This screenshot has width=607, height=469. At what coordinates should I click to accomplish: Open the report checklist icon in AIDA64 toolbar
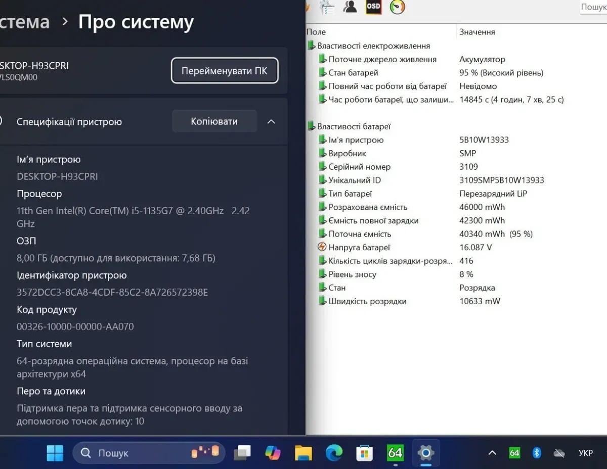coord(327,7)
